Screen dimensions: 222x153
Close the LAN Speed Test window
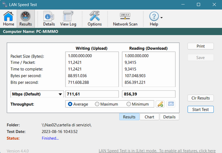point(214,4)
